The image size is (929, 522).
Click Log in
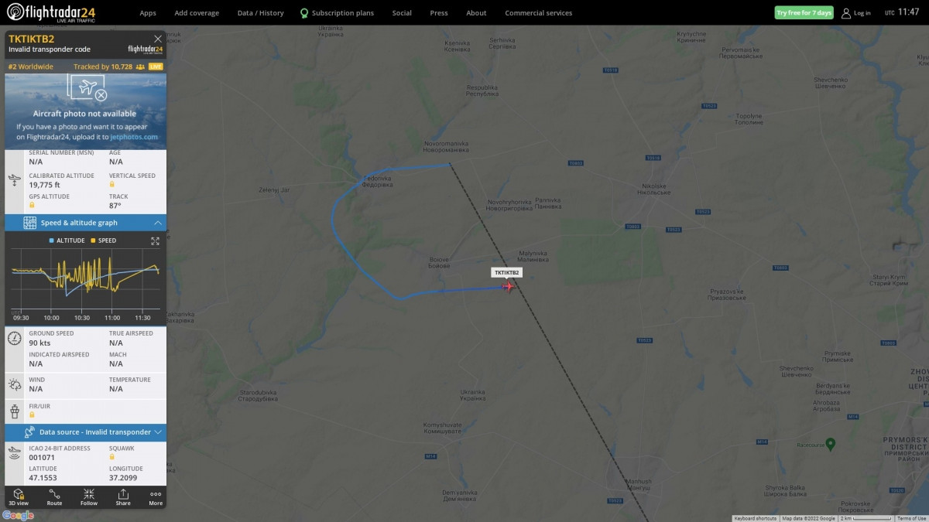856,12
